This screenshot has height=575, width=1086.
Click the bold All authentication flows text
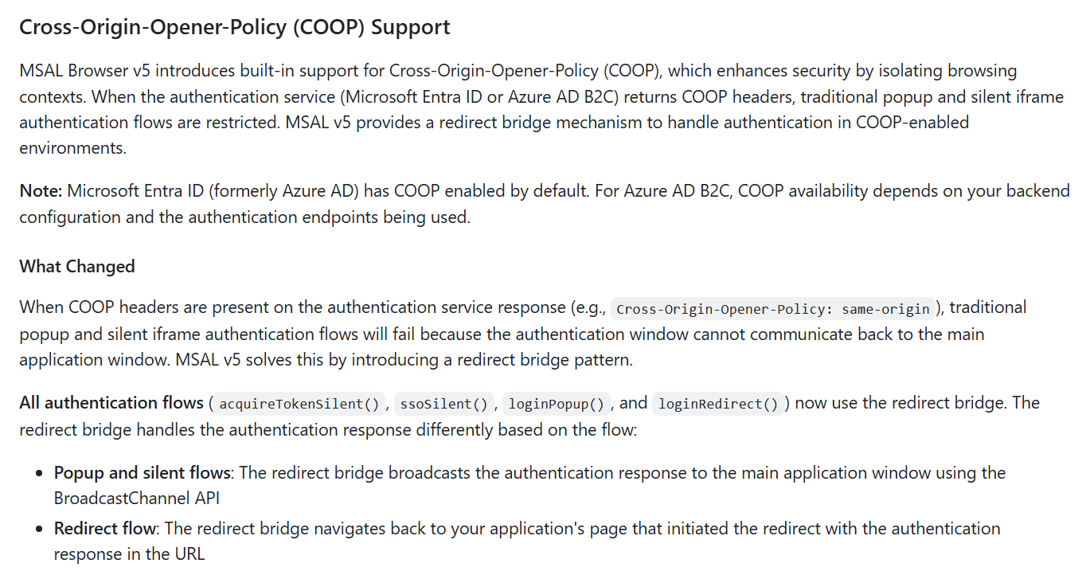(112, 403)
